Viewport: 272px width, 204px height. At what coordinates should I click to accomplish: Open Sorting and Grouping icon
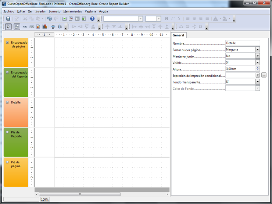coord(77,18)
